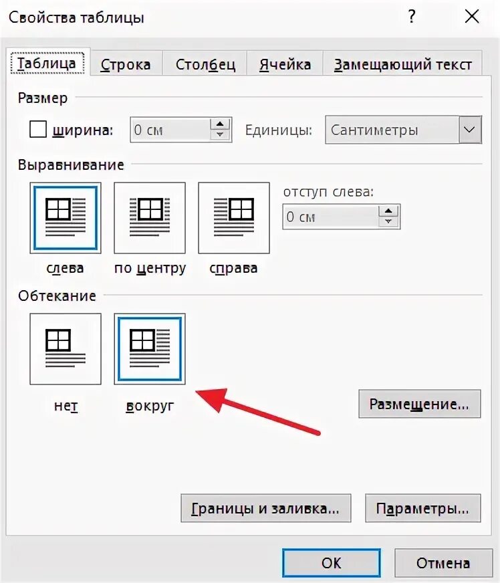Set text wrapping to "нет"
Viewport: 500px width, 583px height.
(x=66, y=349)
